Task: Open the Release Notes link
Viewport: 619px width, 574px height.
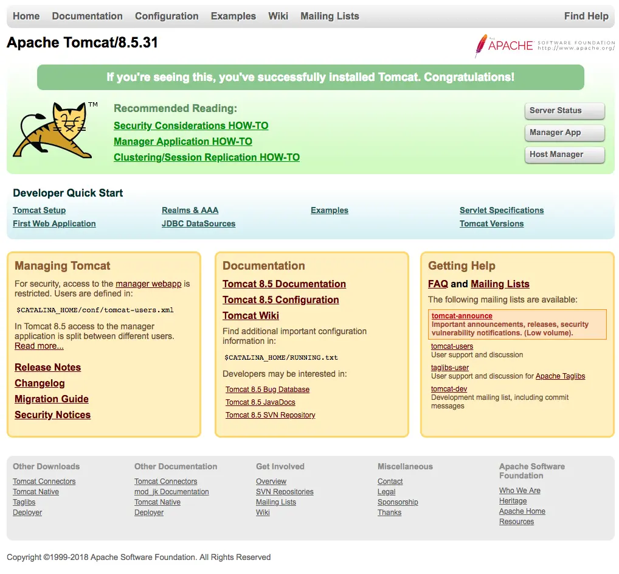Action: [x=48, y=367]
